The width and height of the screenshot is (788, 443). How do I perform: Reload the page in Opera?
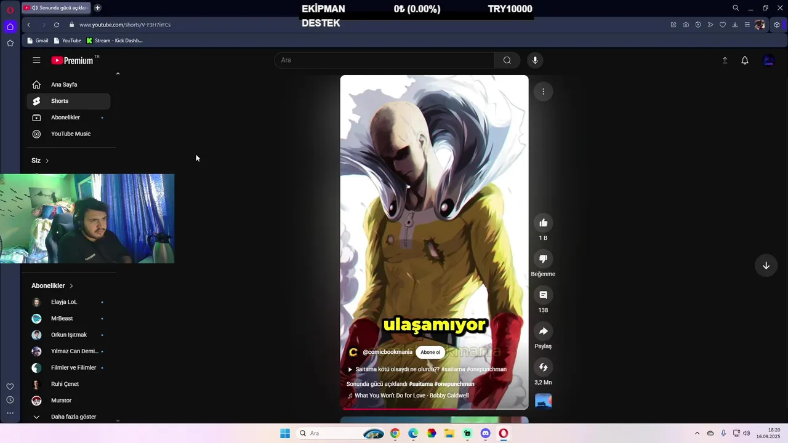pyautogui.click(x=57, y=25)
